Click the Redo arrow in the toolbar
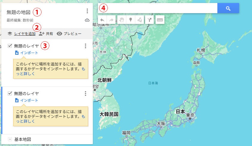The image size is (252, 146). pyautogui.click(x=111, y=20)
